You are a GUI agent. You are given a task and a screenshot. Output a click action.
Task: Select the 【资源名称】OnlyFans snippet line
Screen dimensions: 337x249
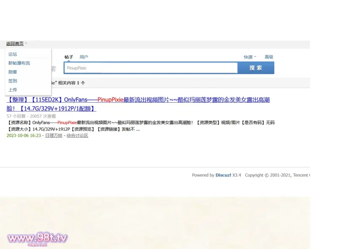[141, 122]
